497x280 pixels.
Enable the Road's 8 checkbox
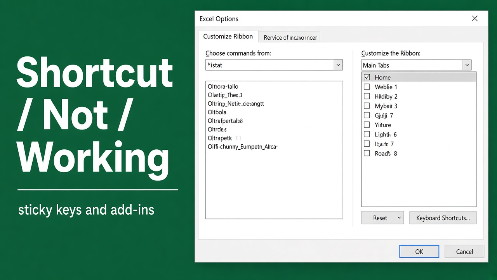[x=367, y=154]
